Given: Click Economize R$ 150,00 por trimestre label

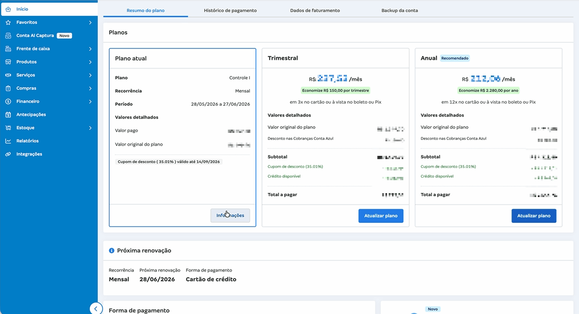Looking at the screenshot, I should click(x=336, y=90).
